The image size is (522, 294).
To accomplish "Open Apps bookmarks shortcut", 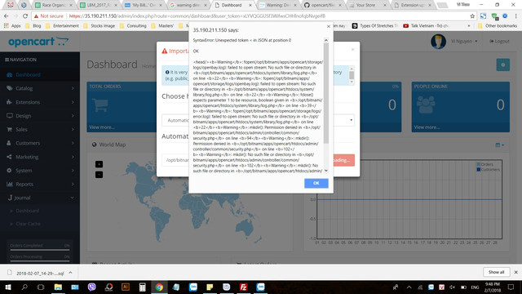I will coord(12,25).
